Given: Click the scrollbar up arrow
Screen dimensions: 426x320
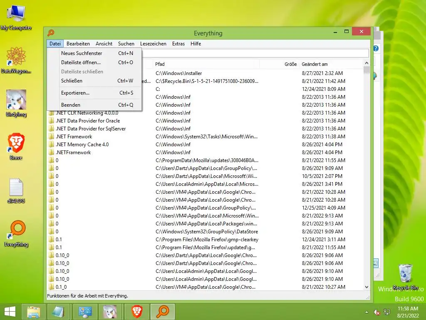Looking at the screenshot, I should click(367, 63).
